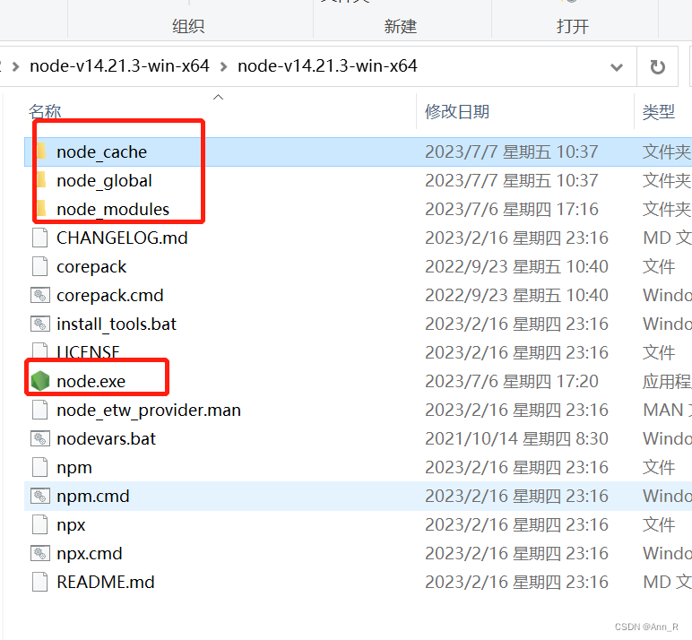The width and height of the screenshot is (692, 640).
Task: Click the 文件夹 type of node_cache
Action: point(667,151)
